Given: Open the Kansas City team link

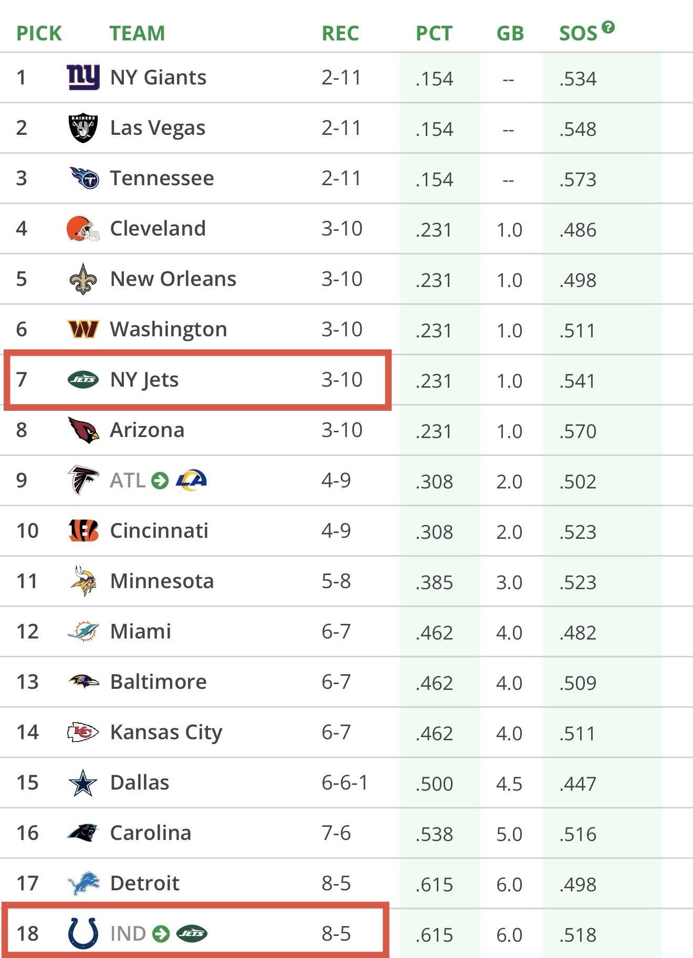Looking at the screenshot, I should tap(166, 732).
